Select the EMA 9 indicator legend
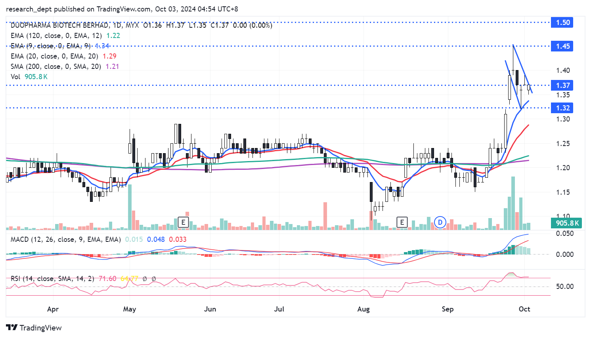Screen dimensions: 591x338 (51, 46)
